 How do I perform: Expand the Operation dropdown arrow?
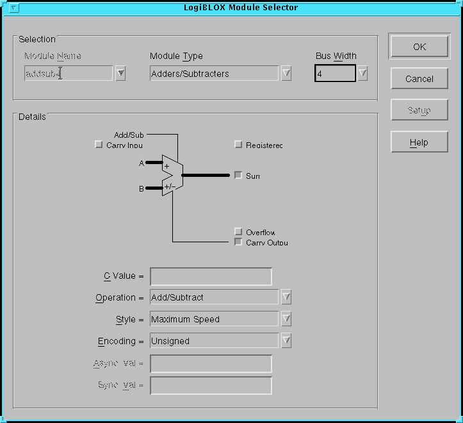point(286,297)
